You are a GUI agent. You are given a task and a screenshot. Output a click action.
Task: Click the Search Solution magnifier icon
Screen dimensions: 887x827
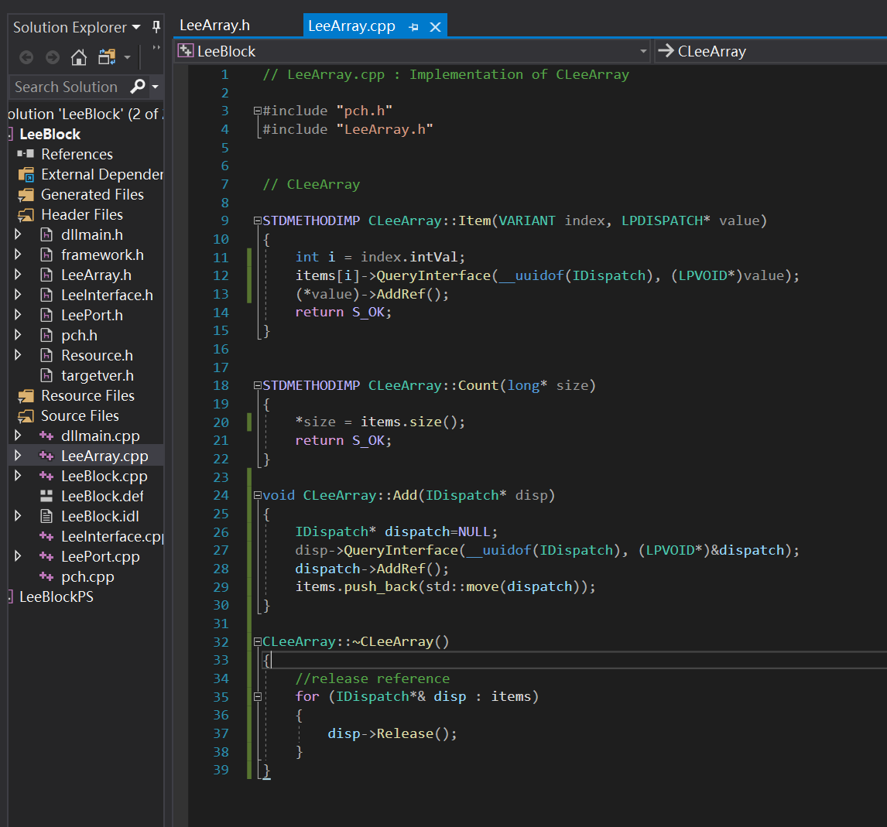click(x=138, y=87)
